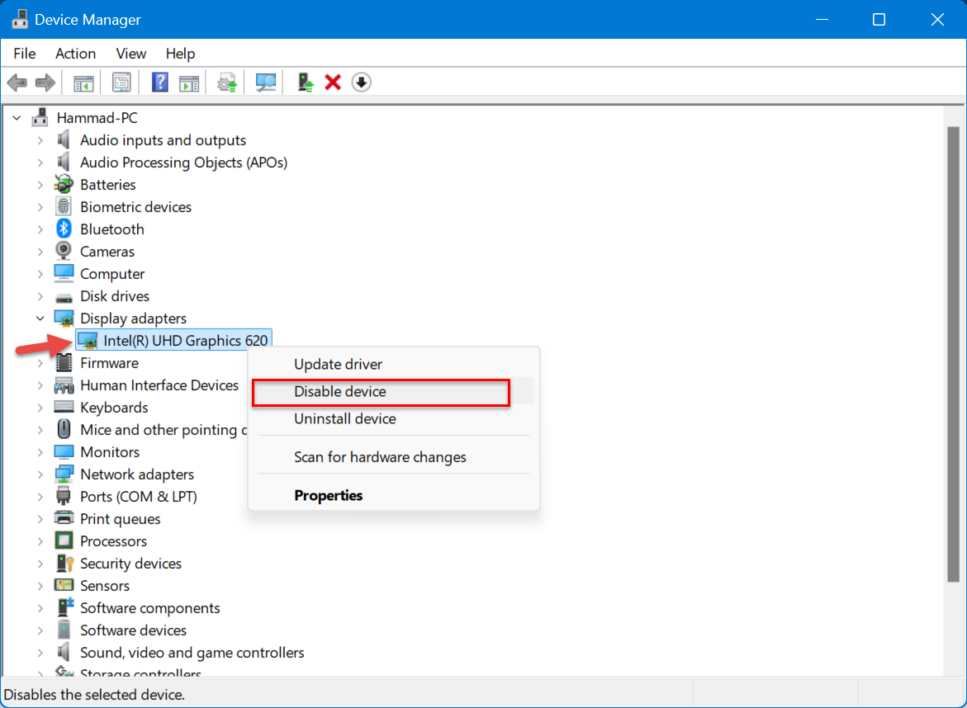Click the Help toolbar icon with question mark
The height and width of the screenshot is (708, 967).
tap(160, 83)
